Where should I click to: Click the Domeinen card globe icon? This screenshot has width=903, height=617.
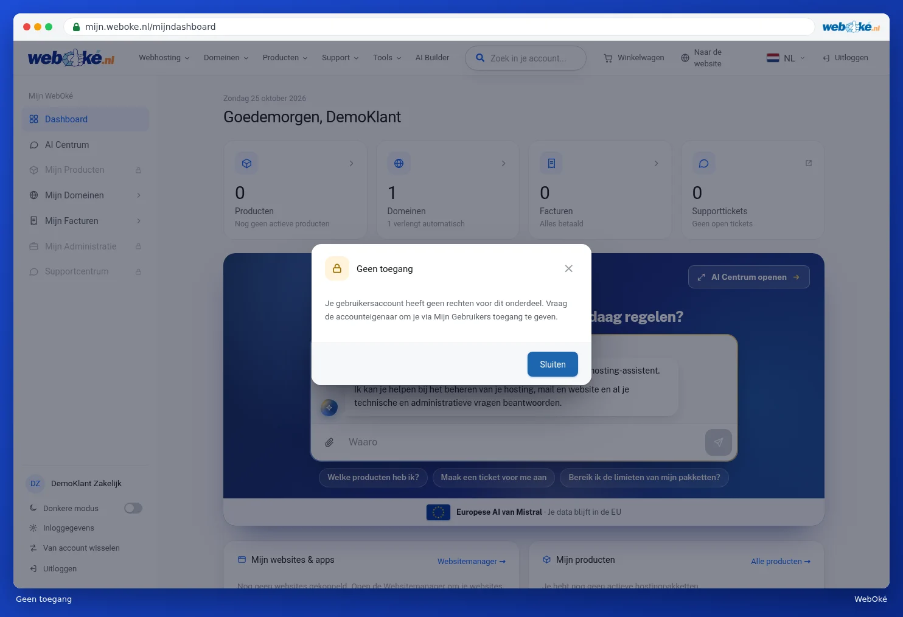pos(399,163)
